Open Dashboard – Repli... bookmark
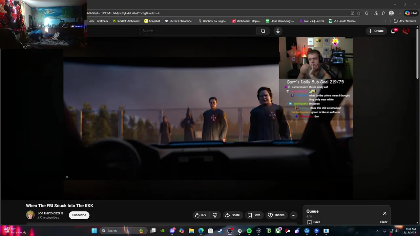 click(246, 21)
